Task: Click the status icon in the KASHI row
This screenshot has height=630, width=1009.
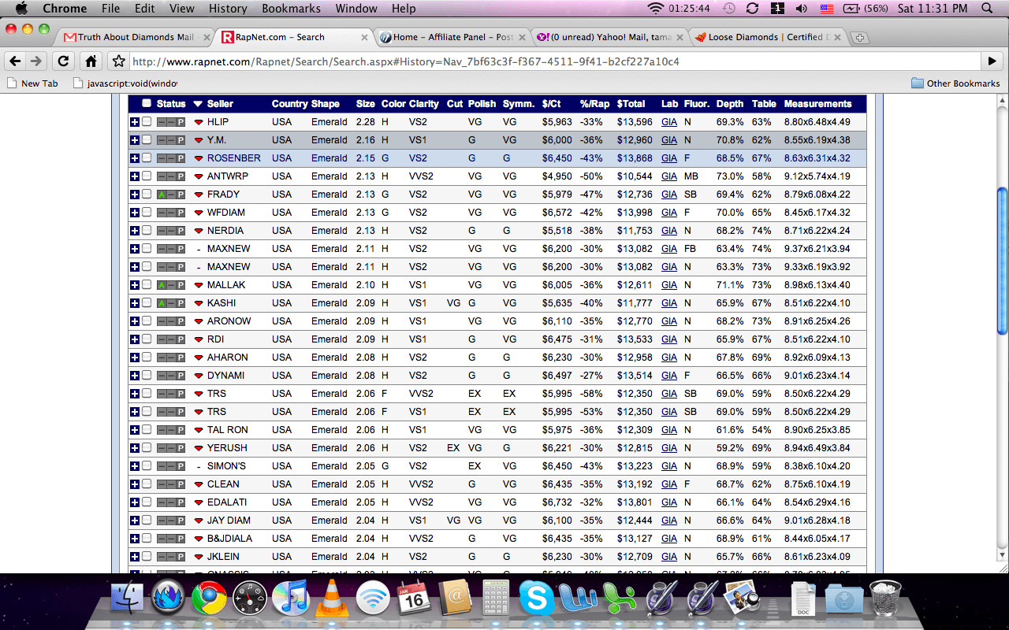Action: [171, 303]
